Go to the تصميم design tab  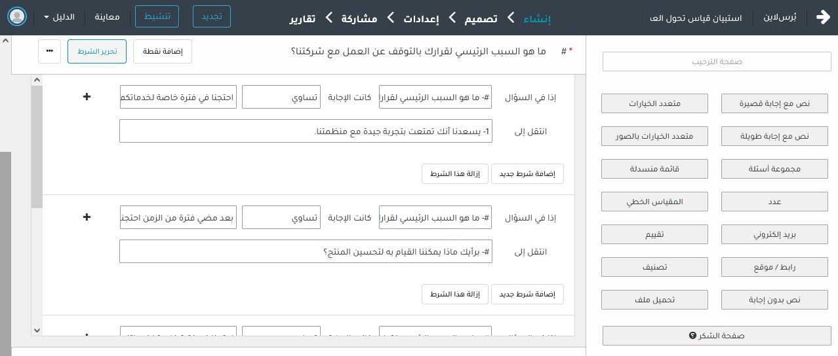point(481,18)
